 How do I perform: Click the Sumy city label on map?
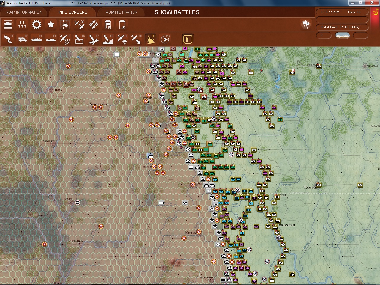coord(158,267)
